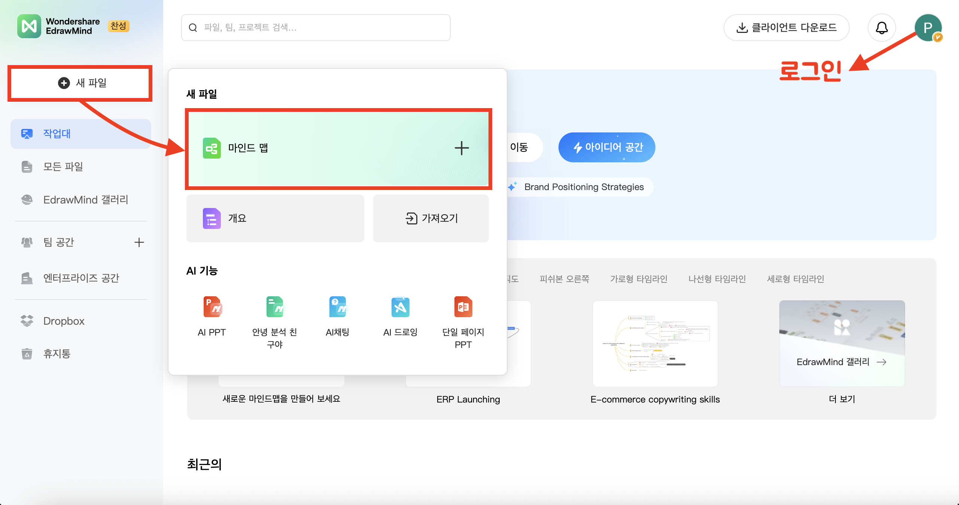Open the AI채팅 icon
The image size is (959, 505).
[x=337, y=307]
